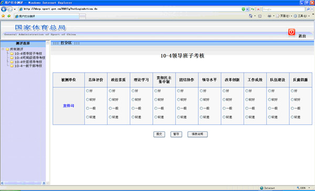
Task: Click into the browser address bar field
Action: (x=131, y=9)
